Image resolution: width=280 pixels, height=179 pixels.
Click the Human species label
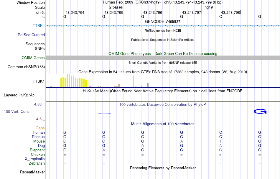39,132
